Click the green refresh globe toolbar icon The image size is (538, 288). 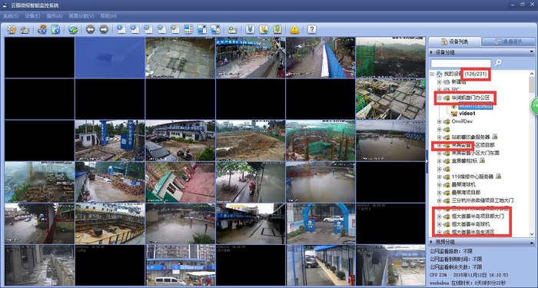click(73, 29)
